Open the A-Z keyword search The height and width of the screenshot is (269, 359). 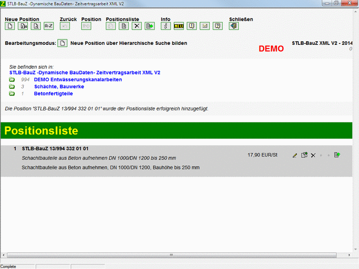tap(49, 26)
